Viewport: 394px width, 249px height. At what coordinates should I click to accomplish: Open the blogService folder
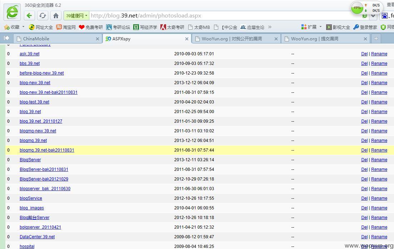[31, 198]
